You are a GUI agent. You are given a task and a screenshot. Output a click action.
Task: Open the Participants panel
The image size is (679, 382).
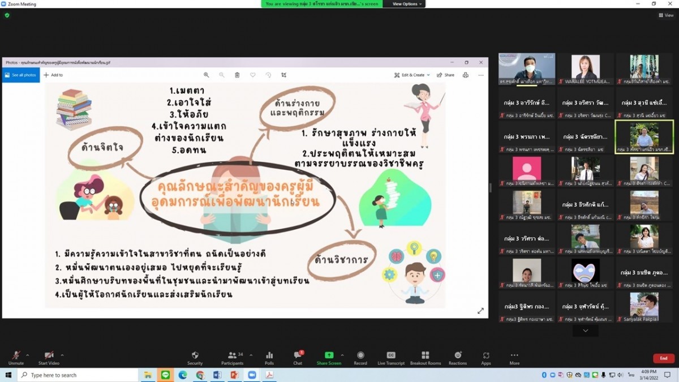click(x=232, y=357)
